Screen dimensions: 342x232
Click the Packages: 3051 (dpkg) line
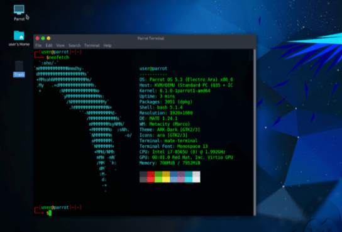(x=166, y=102)
